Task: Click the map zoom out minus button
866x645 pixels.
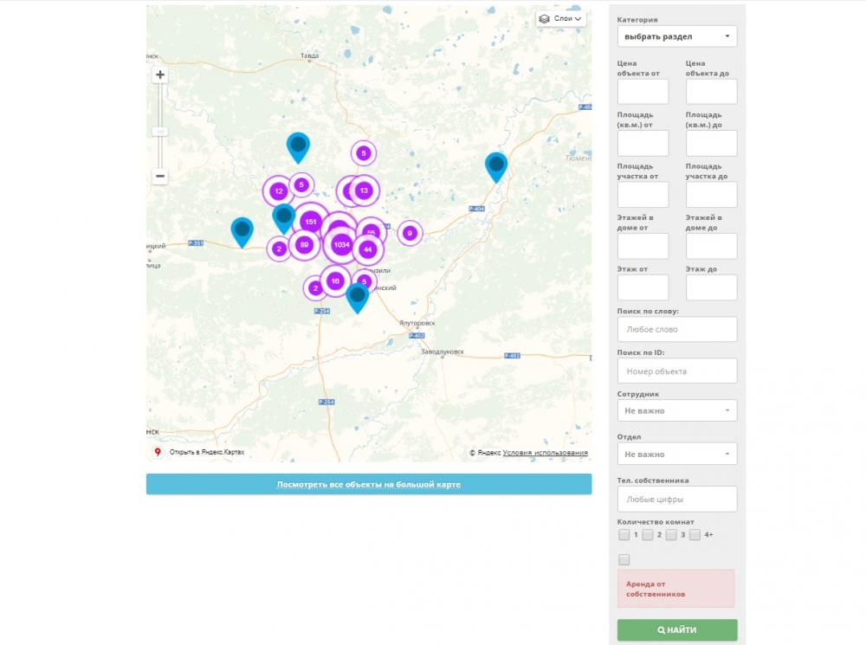Action: click(160, 177)
